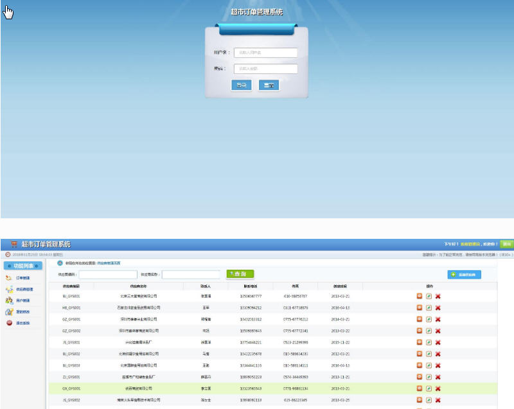Open 订单管理 in the sidebar menu

click(x=22, y=278)
